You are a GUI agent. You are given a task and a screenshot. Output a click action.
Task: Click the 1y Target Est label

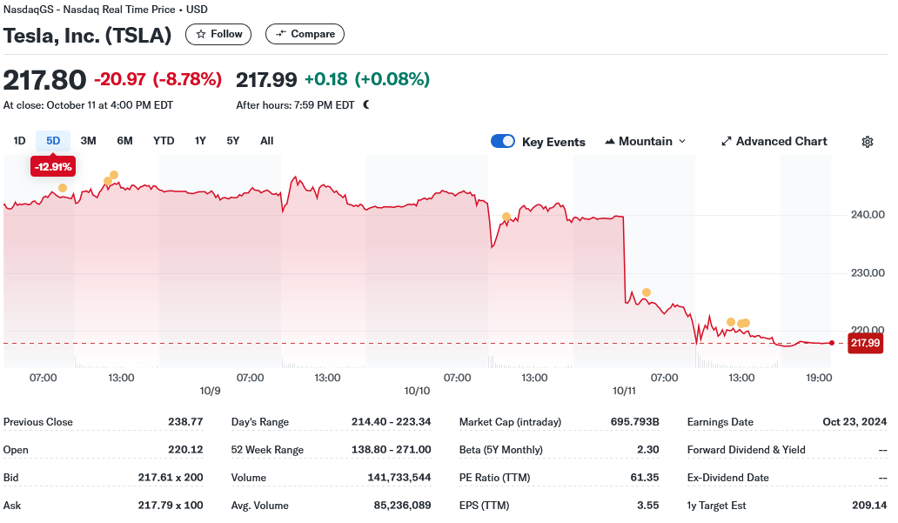pos(716,506)
